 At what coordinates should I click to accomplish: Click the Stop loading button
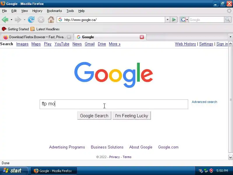point(41,20)
